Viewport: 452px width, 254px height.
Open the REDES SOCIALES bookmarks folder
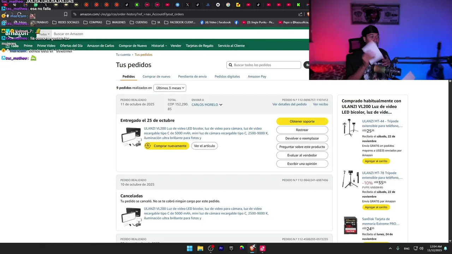click(x=66, y=22)
